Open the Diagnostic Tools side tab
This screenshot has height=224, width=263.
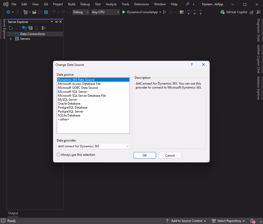click(259, 30)
